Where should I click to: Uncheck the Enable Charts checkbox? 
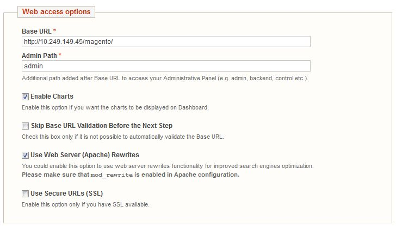[x=25, y=96]
